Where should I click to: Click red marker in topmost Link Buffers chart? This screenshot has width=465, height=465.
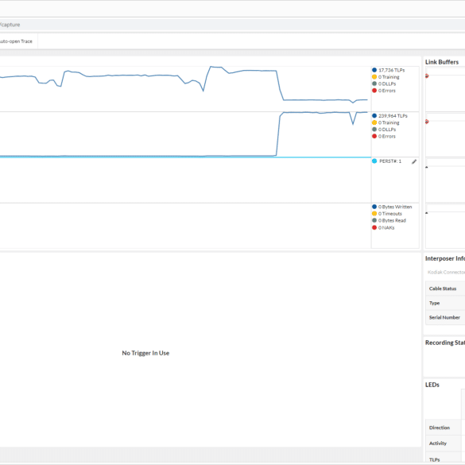pyautogui.click(x=427, y=76)
